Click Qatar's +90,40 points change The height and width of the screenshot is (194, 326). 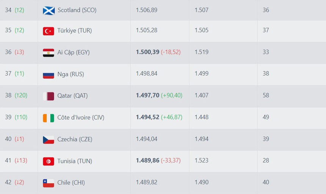click(x=172, y=95)
